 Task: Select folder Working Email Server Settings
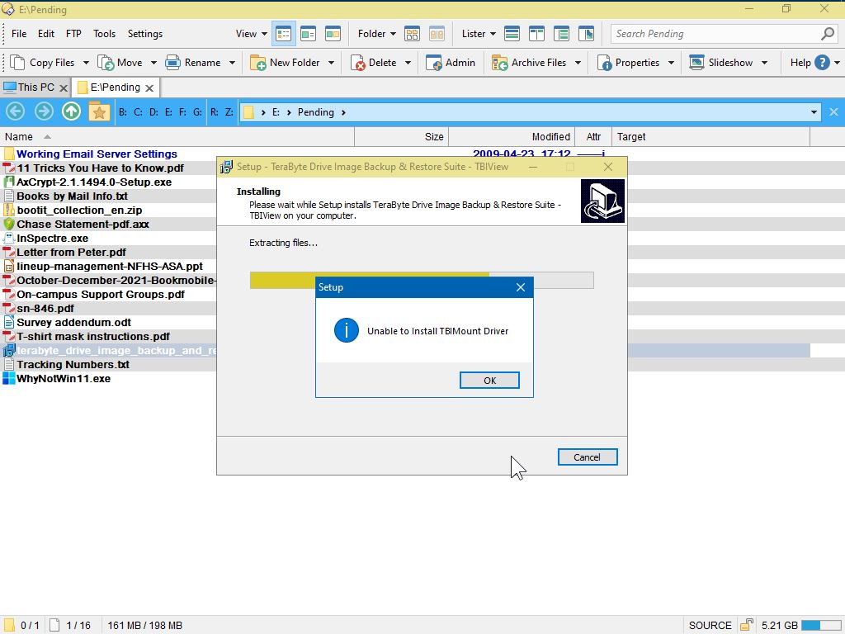pyautogui.click(x=97, y=154)
